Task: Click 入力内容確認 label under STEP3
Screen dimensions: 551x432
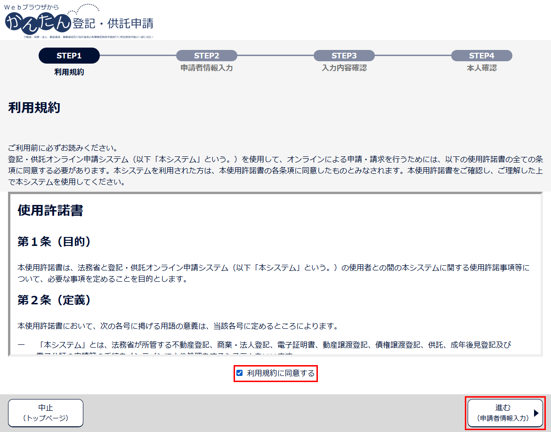Action: (344, 68)
